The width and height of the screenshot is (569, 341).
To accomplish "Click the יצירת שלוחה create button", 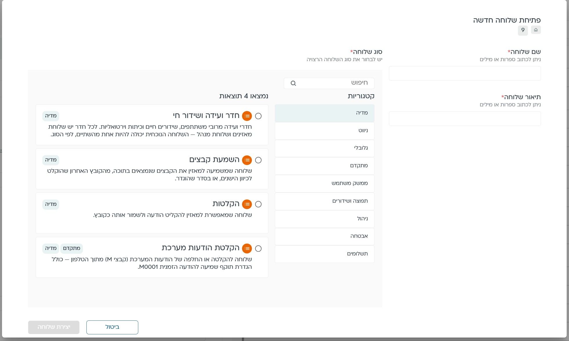I will point(54,327).
